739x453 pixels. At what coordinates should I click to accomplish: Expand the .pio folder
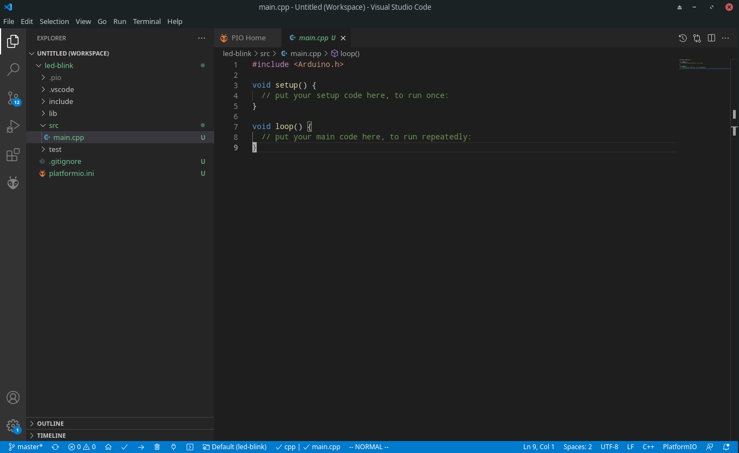[x=120, y=77]
